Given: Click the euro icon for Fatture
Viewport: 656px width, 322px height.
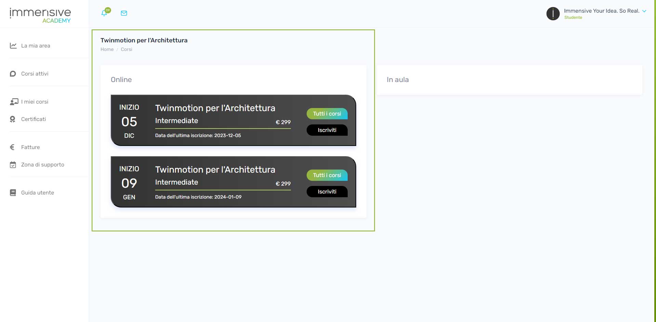Looking at the screenshot, I should [12, 147].
